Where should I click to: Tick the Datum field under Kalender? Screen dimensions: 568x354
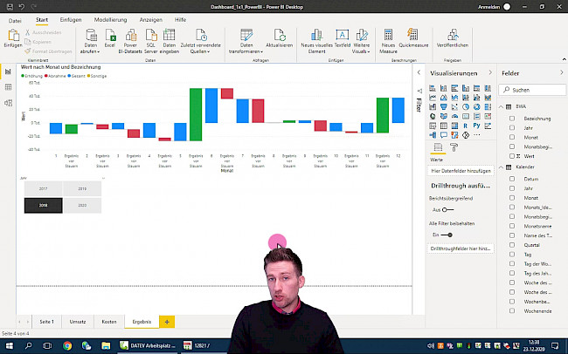click(x=511, y=178)
